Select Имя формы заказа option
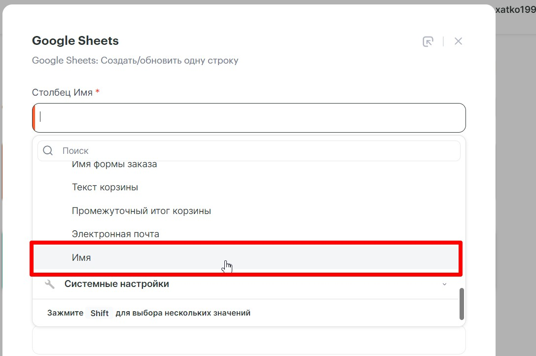Screen dimensions: 536x356 pyautogui.click(x=114, y=165)
